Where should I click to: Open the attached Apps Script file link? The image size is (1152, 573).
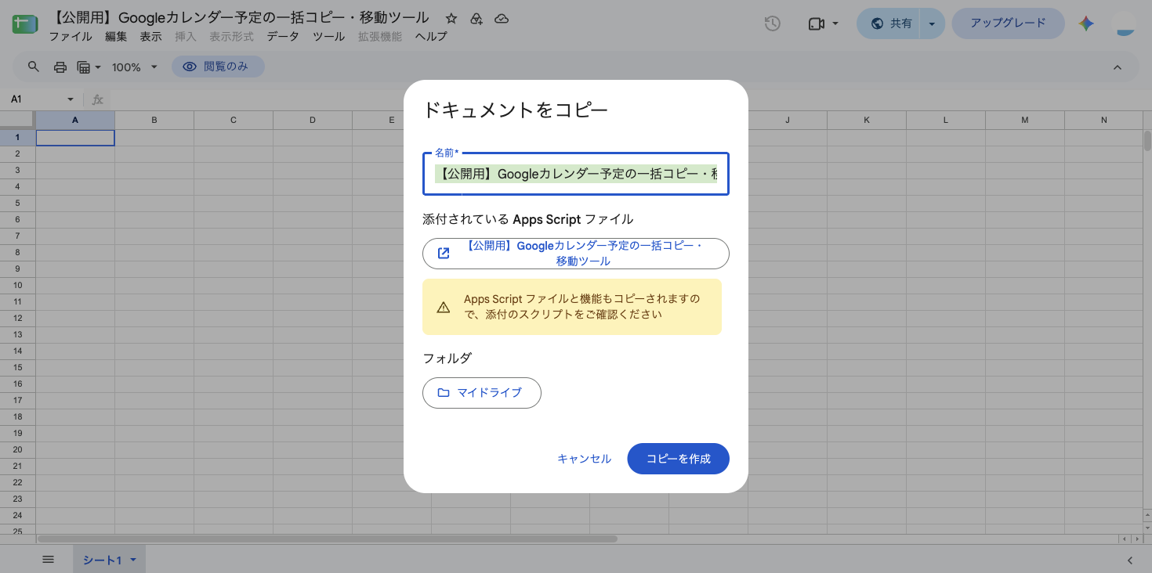point(576,254)
